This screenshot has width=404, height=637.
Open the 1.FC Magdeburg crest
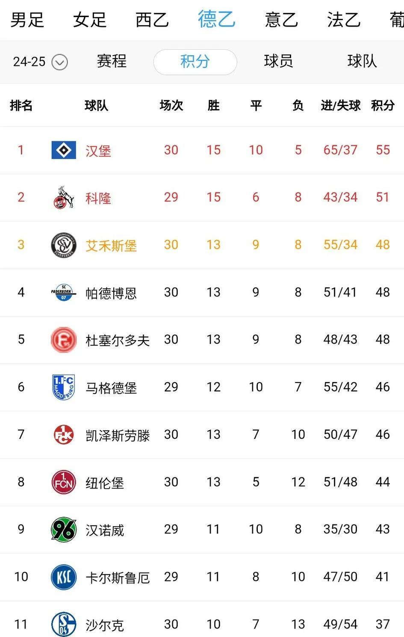(x=64, y=387)
